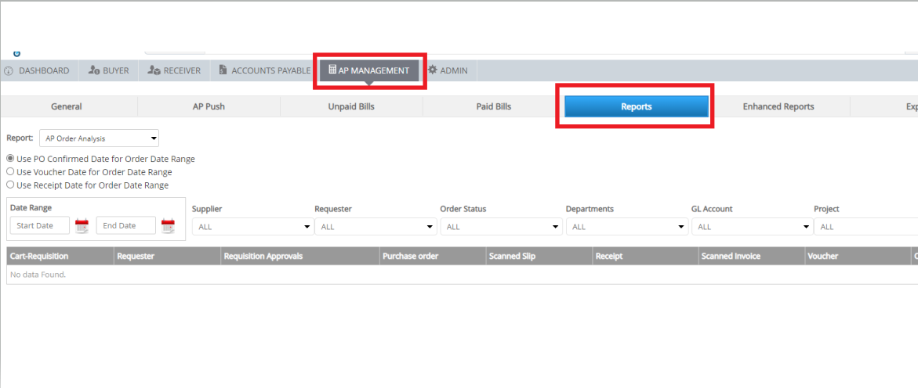Navigate to the Buyer section
Viewport: 918px width, 388px height.
coord(109,70)
